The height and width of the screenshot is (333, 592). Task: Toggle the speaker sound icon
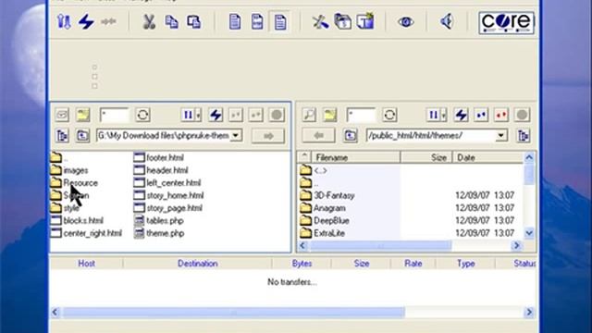coord(447,21)
